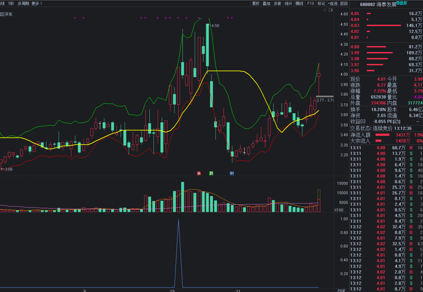Click the 内盘 317724 value

[415, 103]
